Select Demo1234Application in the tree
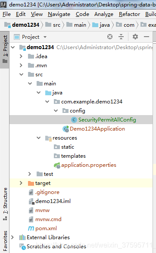The image size is (156, 253). 97,129
